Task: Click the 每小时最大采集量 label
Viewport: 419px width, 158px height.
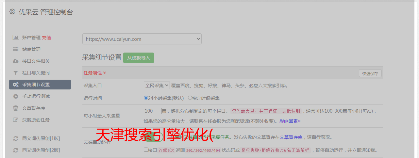Action: tap(102, 116)
